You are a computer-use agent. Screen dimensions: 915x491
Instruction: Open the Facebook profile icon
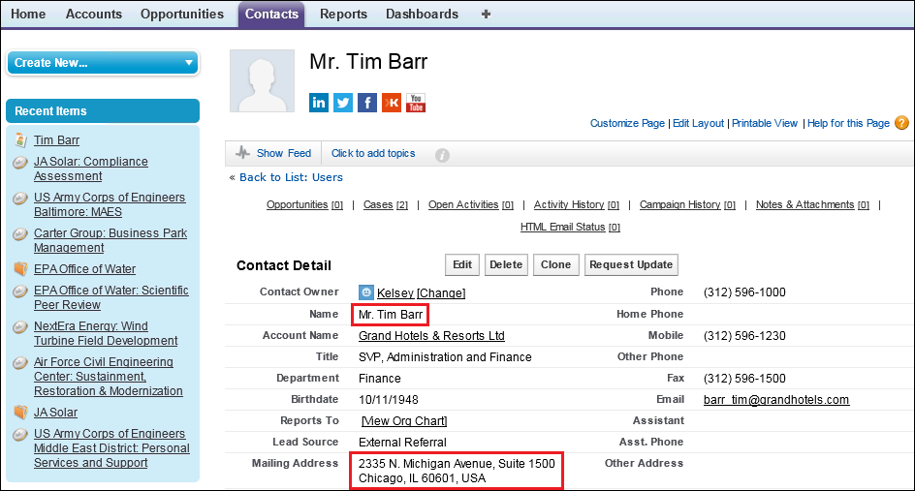point(367,103)
